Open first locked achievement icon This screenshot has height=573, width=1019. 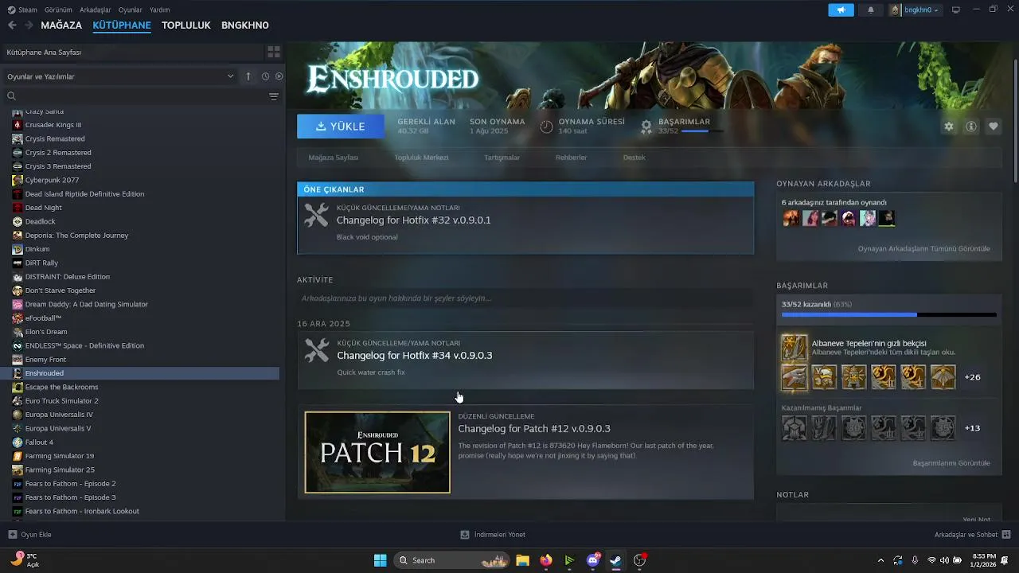pyautogui.click(x=794, y=428)
